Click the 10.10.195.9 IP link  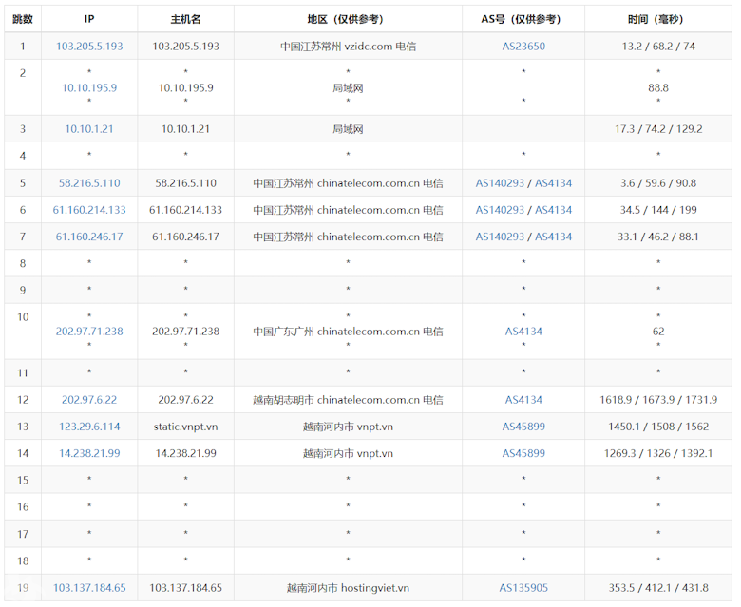coord(89,87)
